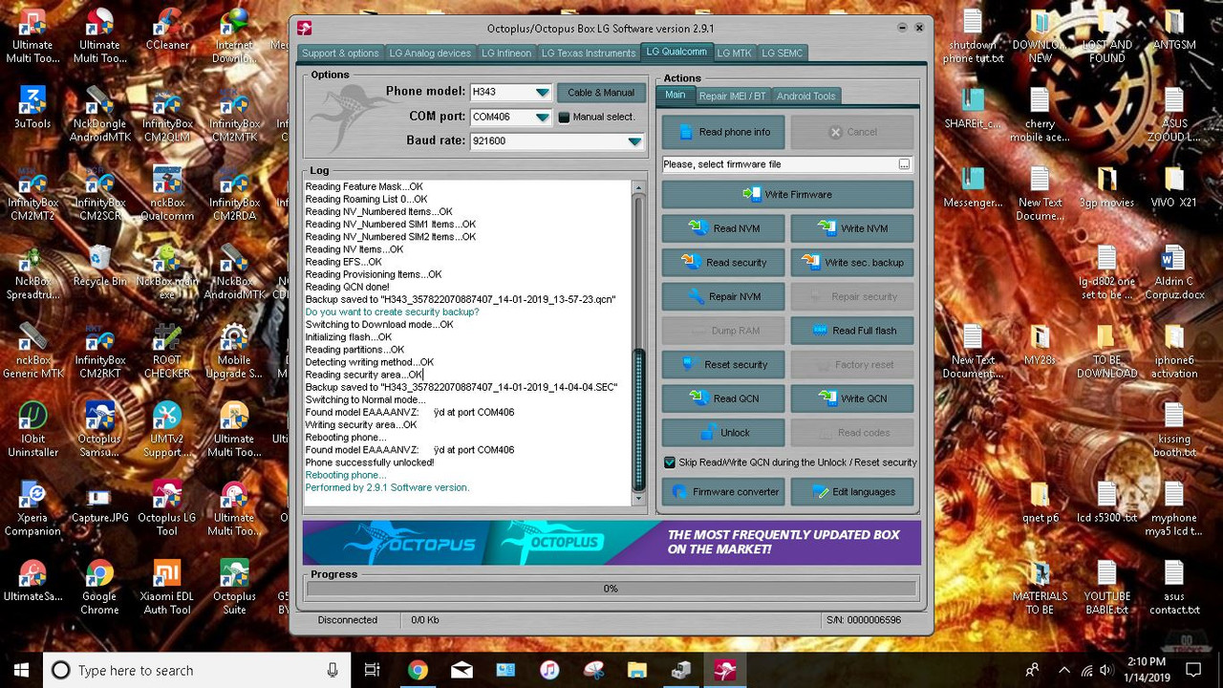Screen dimensions: 1223x688
Task: Open the Android Tools sub-tab
Action: pyautogui.click(x=805, y=96)
